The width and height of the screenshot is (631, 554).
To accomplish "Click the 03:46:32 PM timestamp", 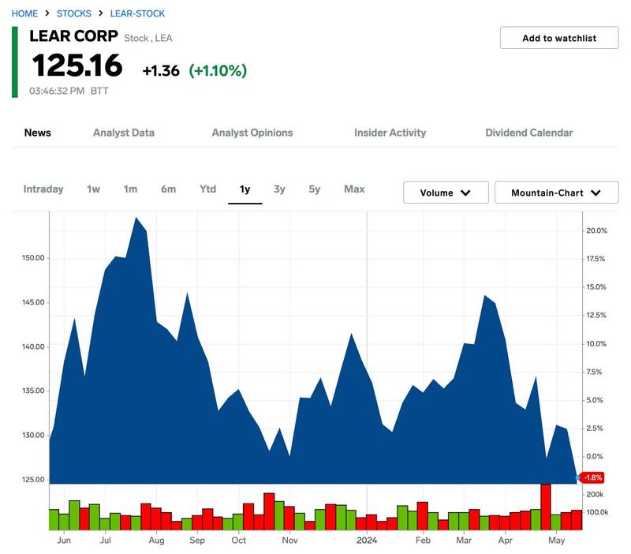I will pos(57,91).
